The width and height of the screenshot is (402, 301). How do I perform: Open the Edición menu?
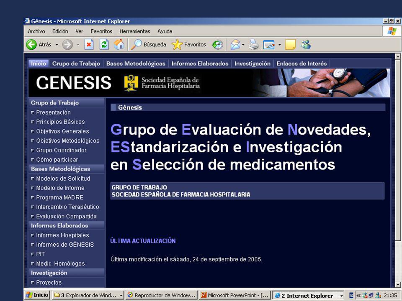tap(60, 31)
